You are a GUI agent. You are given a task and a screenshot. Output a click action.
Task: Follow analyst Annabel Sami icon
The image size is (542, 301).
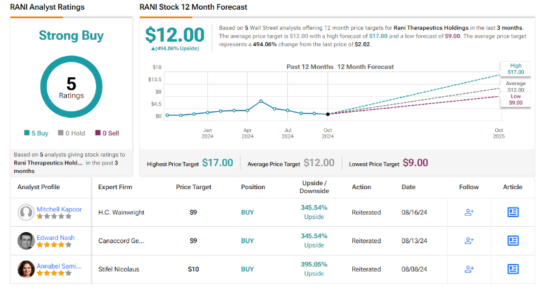click(x=469, y=269)
